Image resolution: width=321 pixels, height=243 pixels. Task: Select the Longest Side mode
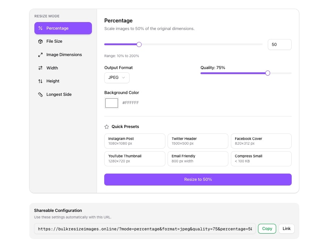click(59, 95)
